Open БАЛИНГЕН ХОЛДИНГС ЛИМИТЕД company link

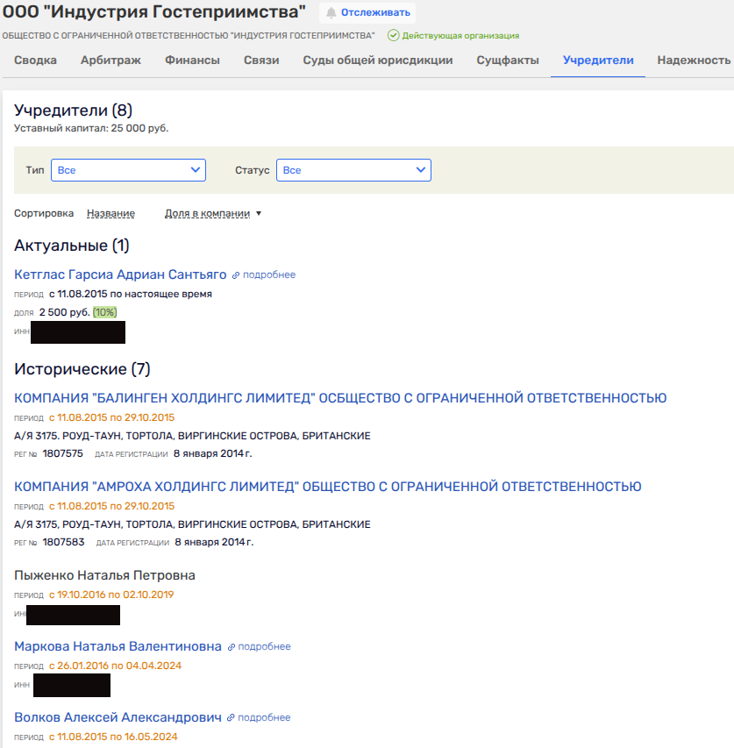pyautogui.click(x=340, y=398)
